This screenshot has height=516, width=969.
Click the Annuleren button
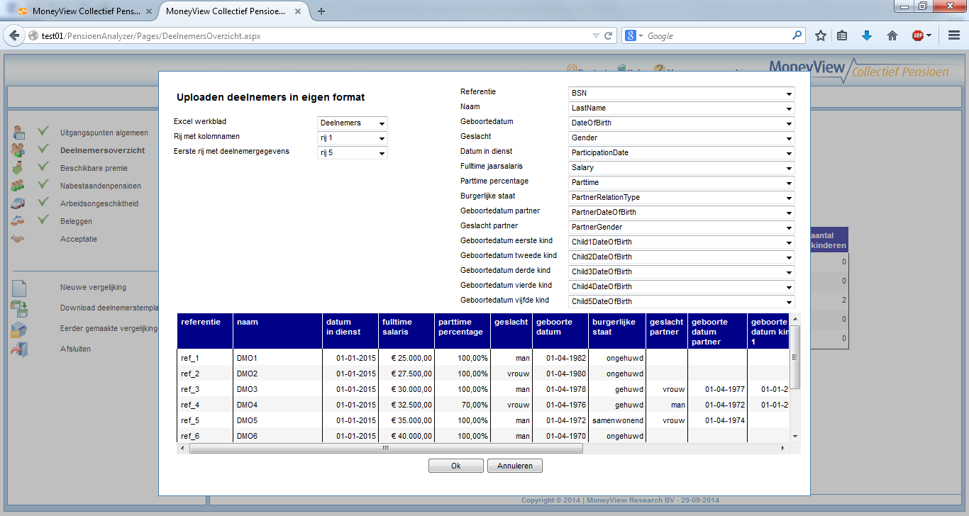pyautogui.click(x=515, y=466)
